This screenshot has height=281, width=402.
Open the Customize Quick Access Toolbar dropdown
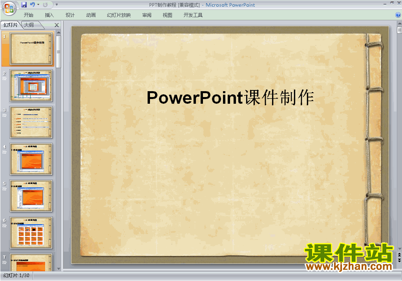click(x=57, y=5)
